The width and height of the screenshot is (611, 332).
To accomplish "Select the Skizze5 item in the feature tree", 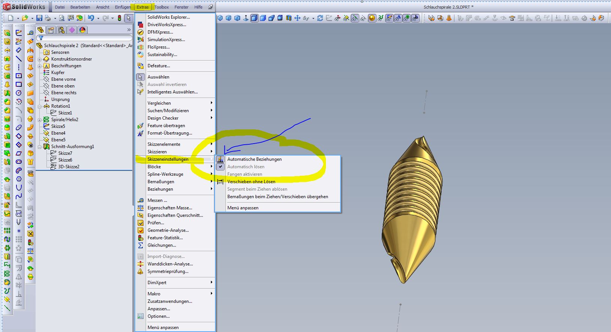I will (58, 126).
